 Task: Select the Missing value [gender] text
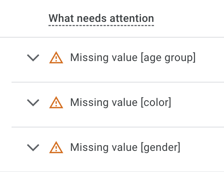125,147
